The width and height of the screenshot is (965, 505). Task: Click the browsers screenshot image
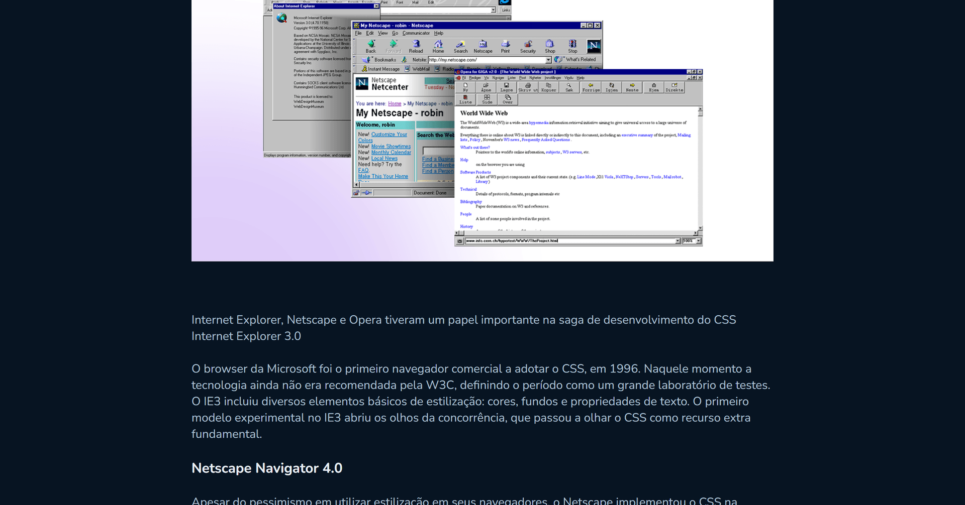coord(482,131)
